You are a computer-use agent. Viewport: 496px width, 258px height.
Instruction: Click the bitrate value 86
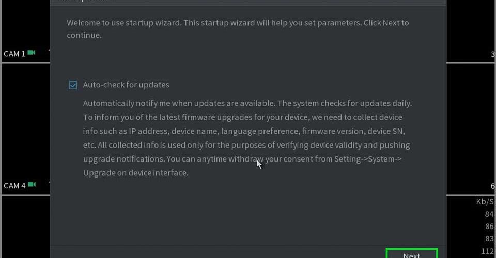click(x=489, y=226)
